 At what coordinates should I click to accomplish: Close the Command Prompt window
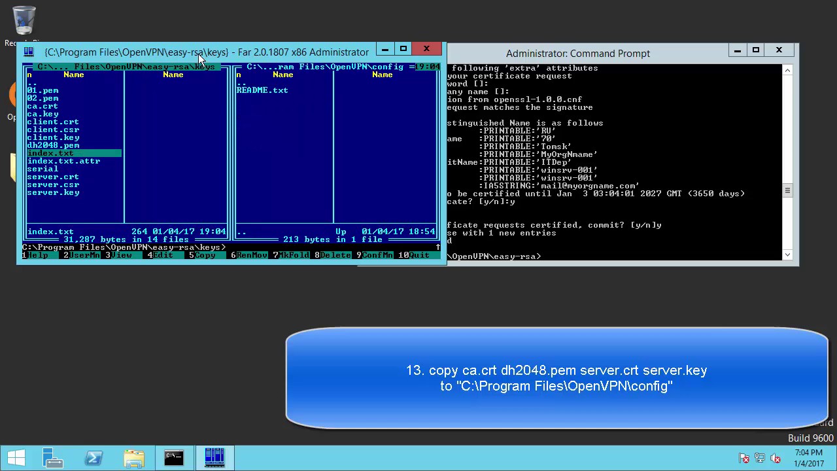[779, 50]
